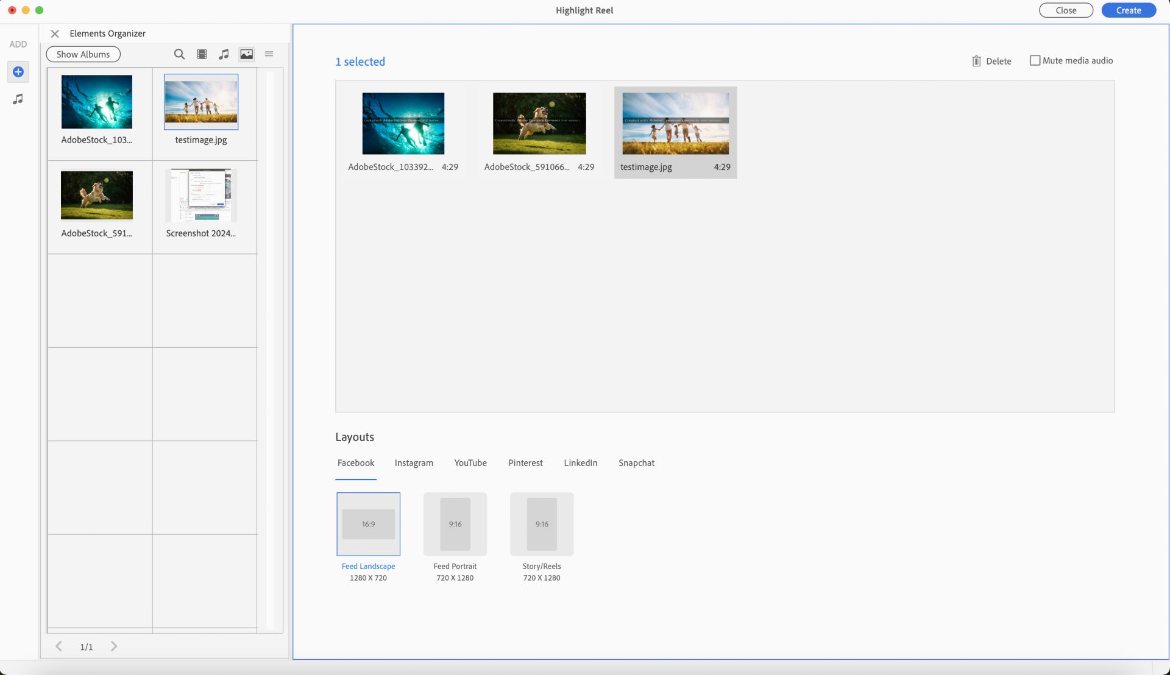This screenshot has width=1170, height=675.
Task: Click the delete trash icon for selected media
Action: pyautogui.click(x=977, y=60)
